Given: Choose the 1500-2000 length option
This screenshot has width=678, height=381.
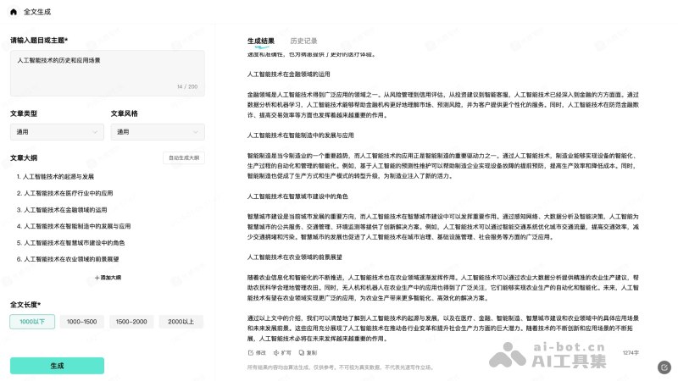Looking at the screenshot, I should point(131,322).
